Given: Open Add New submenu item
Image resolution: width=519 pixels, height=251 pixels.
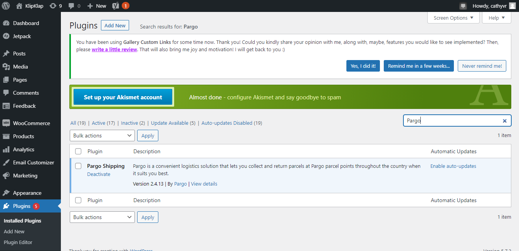Looking at the screenshot, I should [x=14, y=231].
